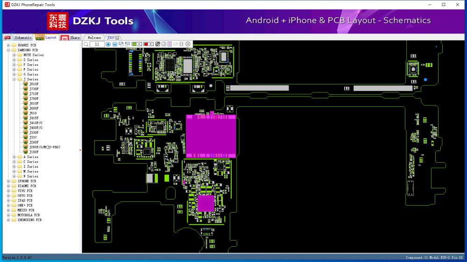
Task: Select the J337 document tab
Action: pos(111,38)
